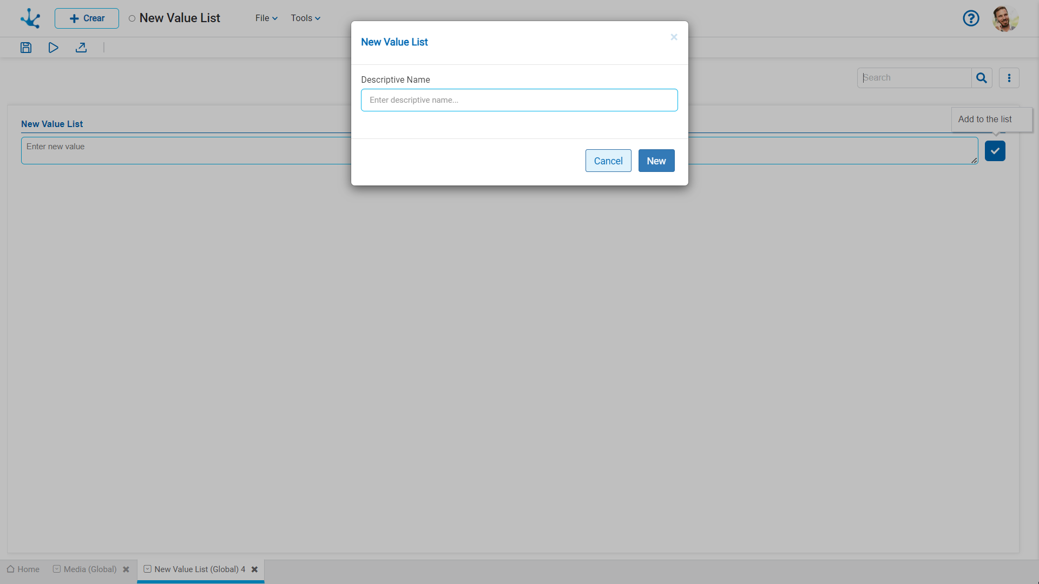This screenshot has width=1039, height=584.
Task: Click the app logo icon
Action: click(30, 18)
